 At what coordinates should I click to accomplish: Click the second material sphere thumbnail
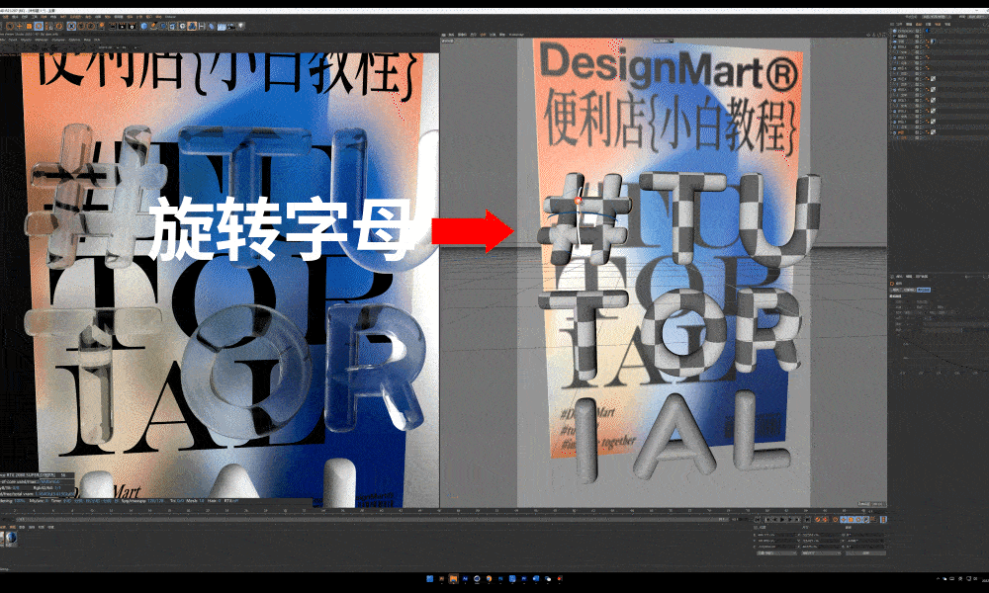(x=11, y=539)
